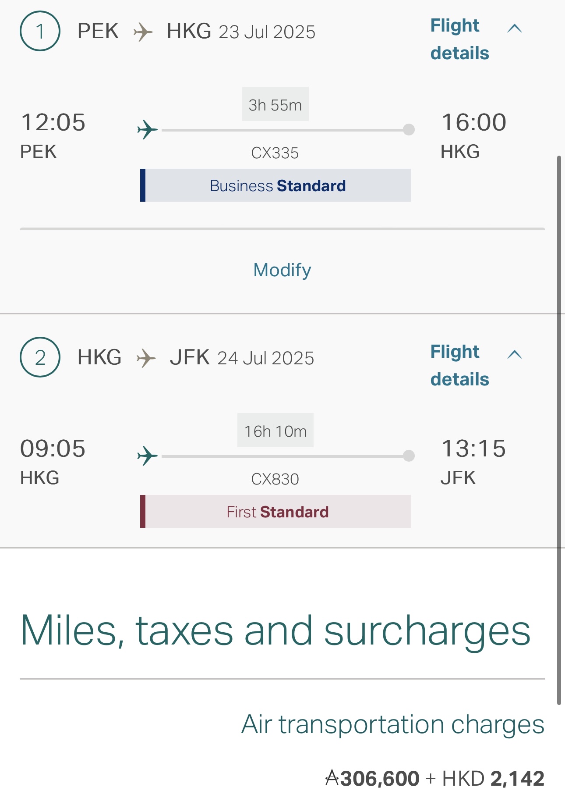Click the arrival dot on CX335 route line
Image resolution: width=565 pixels, height=812 pixels.
[409, 130]
